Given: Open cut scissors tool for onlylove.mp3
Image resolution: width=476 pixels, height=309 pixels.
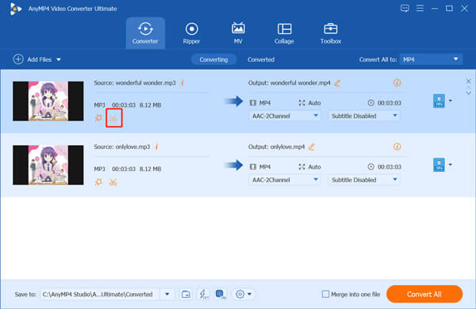Looking at the screenshot, I should (x=113, y=182).
